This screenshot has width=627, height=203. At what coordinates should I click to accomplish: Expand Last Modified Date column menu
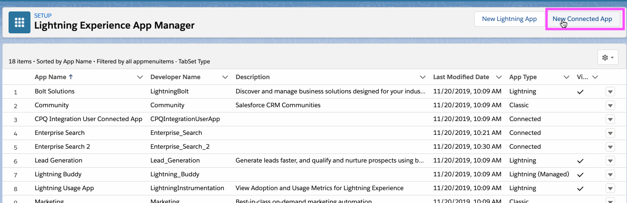(x=499, y=77)
